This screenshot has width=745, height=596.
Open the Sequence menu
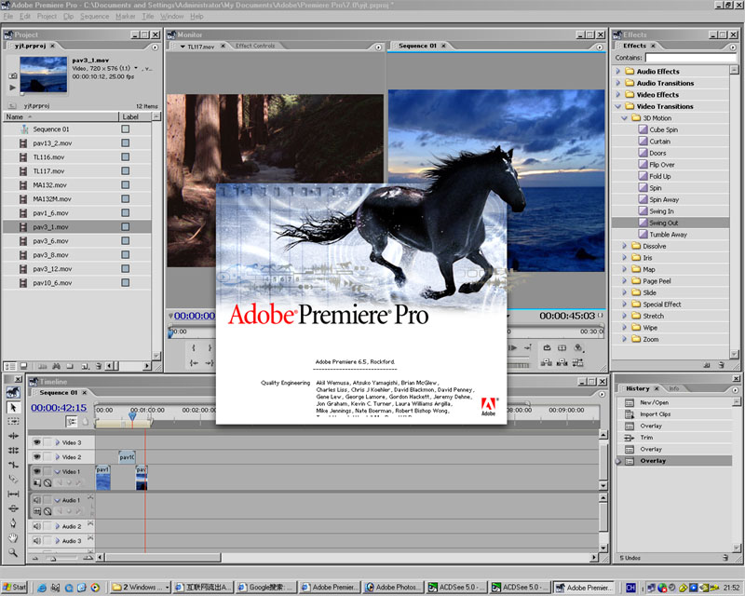click(95, 16)
